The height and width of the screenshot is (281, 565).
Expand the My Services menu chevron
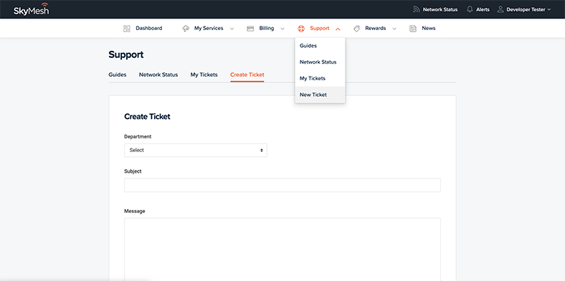click(232, 29)
